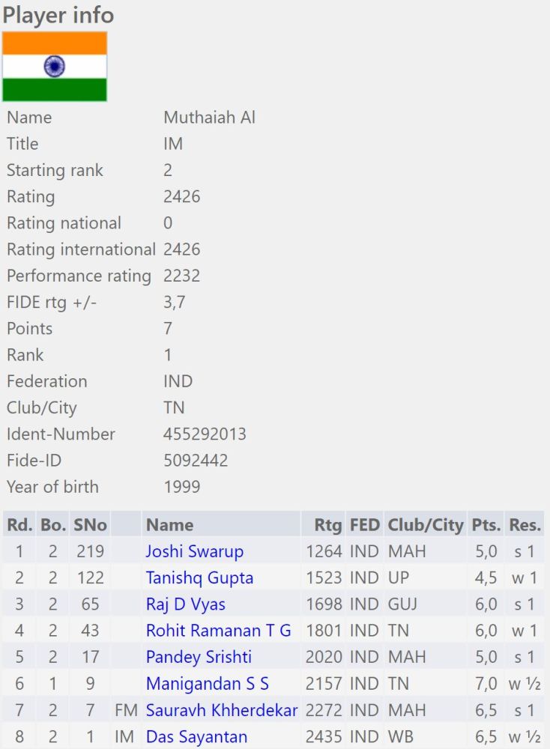Open Pandey Srishti player link
550x749 pixels.
pyautogui.click(x=199, y=658)
